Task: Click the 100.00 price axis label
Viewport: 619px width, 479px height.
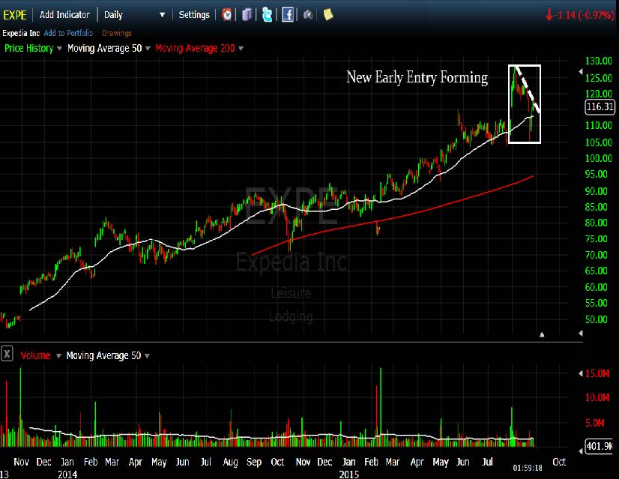Action: (x=599, y=158)
